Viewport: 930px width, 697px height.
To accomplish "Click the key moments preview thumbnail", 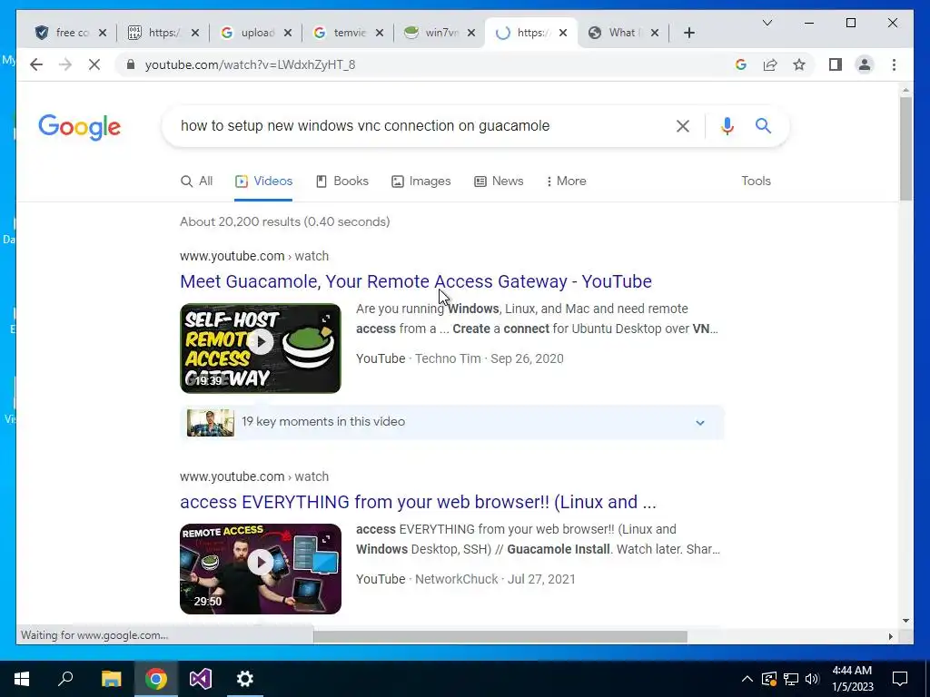I will point(211,423).
